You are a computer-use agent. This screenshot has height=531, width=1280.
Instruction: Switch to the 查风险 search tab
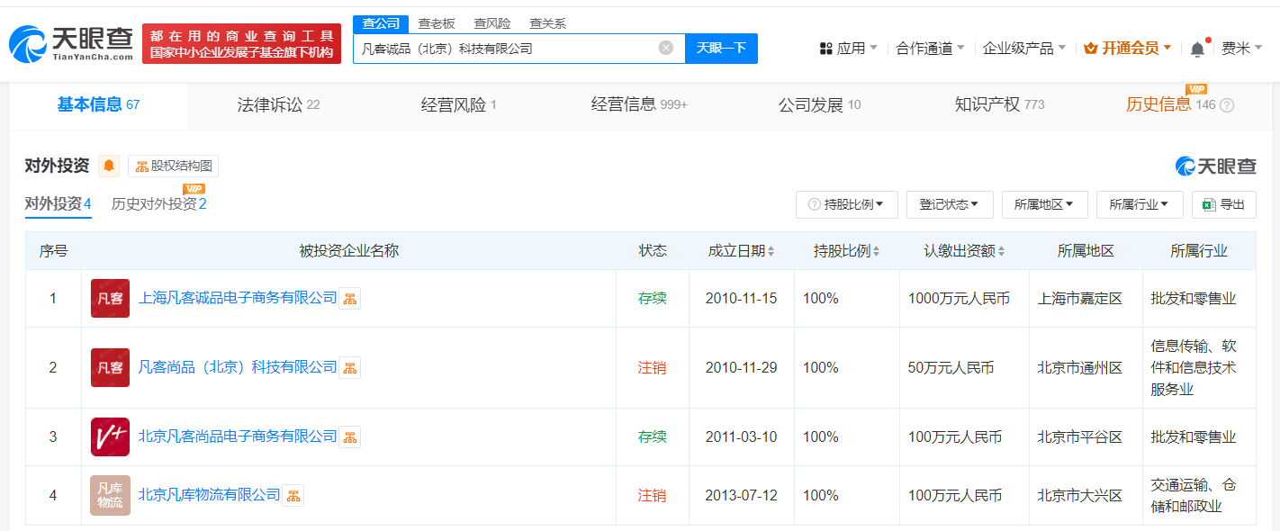[492, 23]
